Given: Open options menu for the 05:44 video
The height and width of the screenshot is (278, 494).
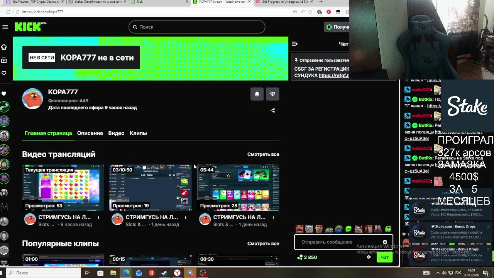Looking at the screenshot, I should pyautogui.click(x=273, y=217).
